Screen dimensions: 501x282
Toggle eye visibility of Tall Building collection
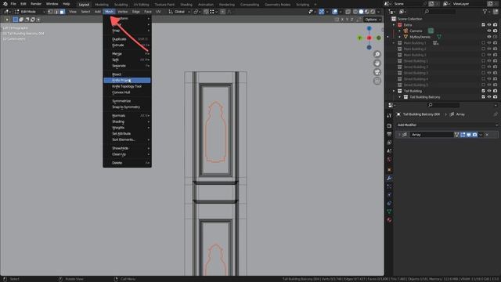coord(488,91)
